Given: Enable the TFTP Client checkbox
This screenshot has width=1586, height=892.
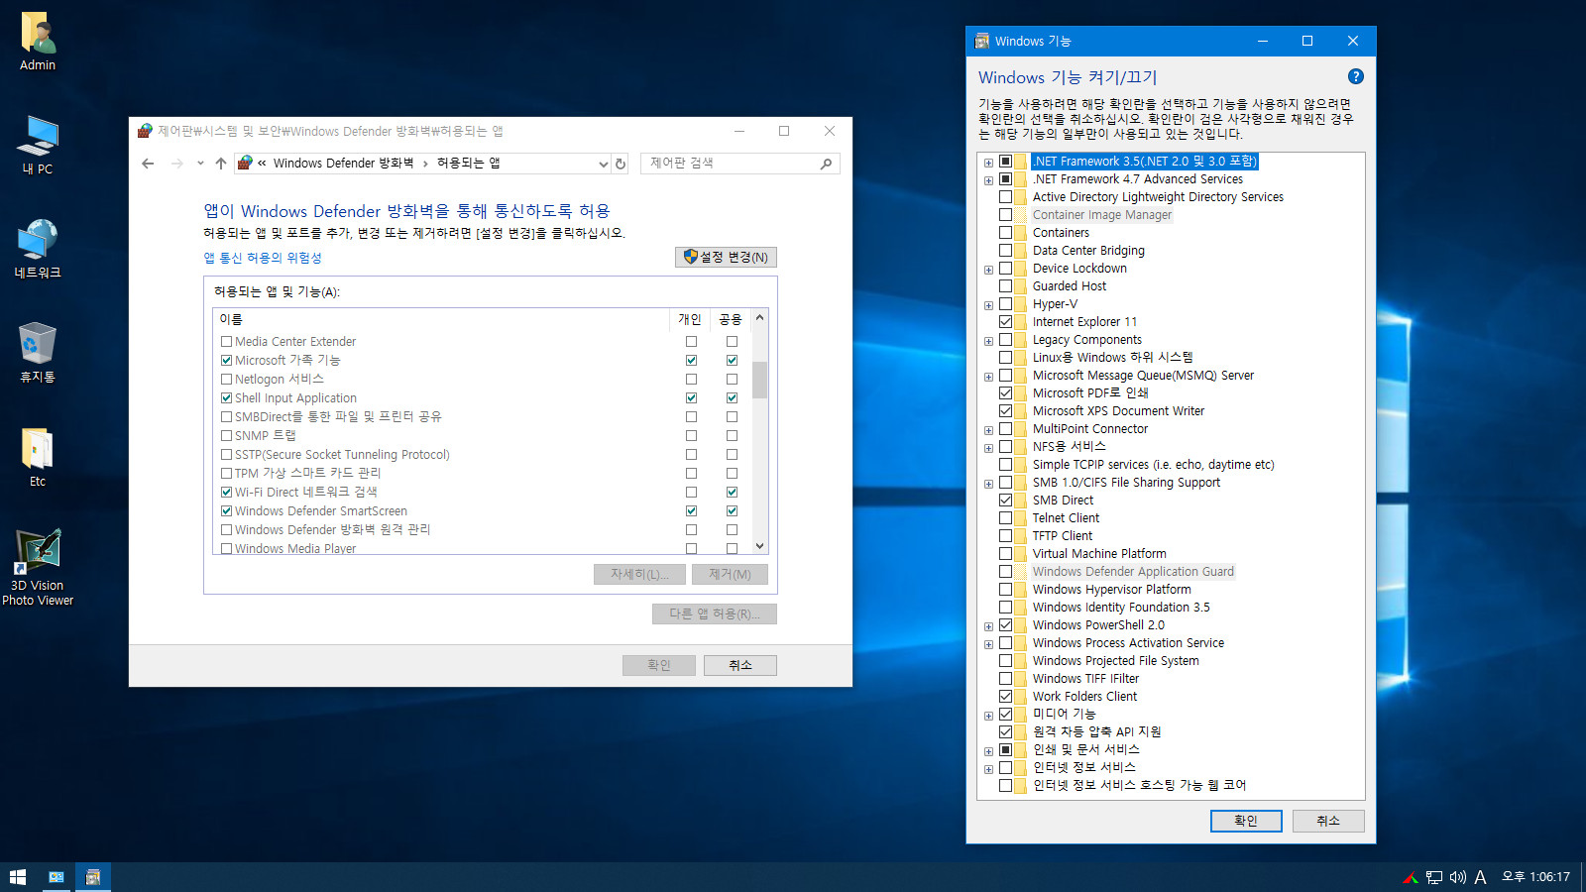Looking at the screenshot, I should [x=1005, y=536].
